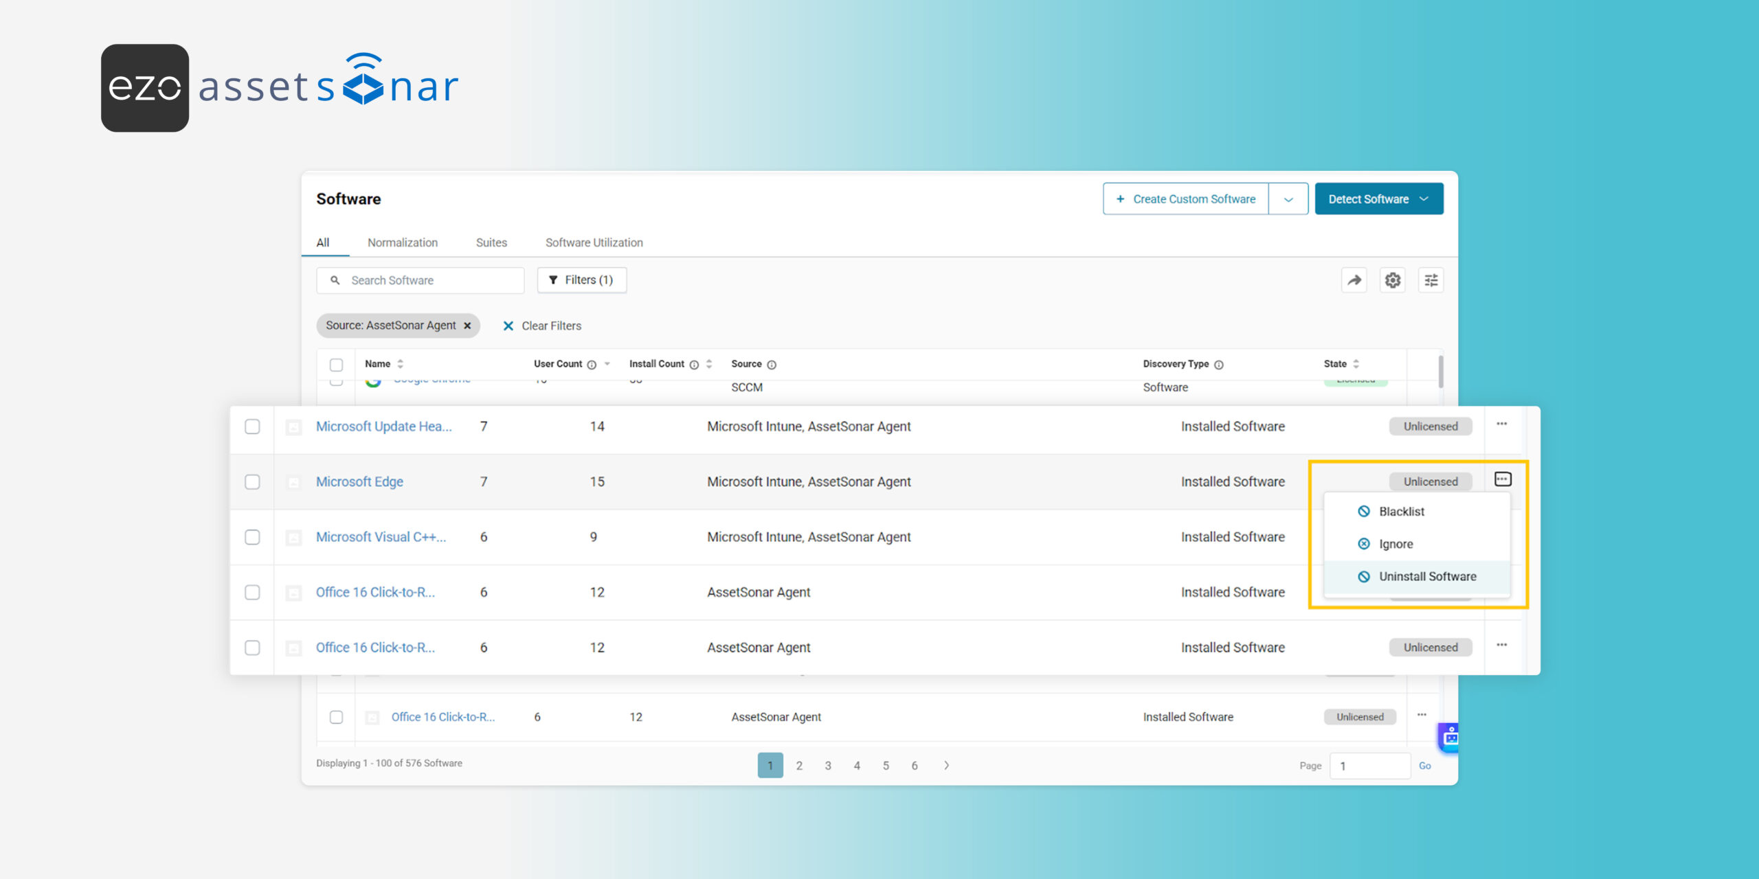1759x879 pixels.
Task: Click the ezo AssetSonar logo
Action: click(280, 88)
